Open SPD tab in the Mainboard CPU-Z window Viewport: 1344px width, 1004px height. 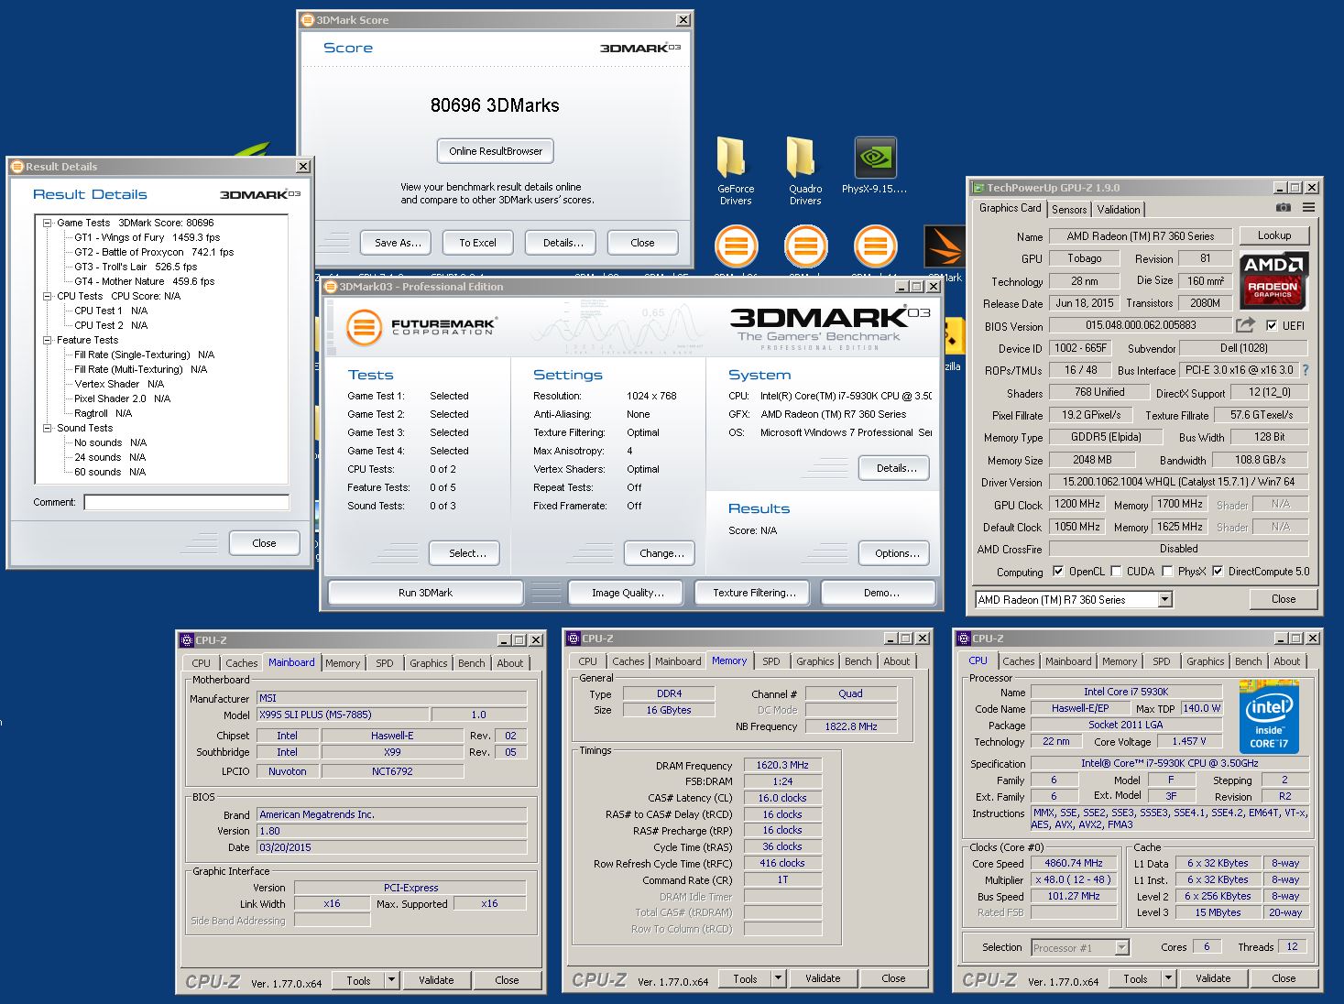[385, 663]
